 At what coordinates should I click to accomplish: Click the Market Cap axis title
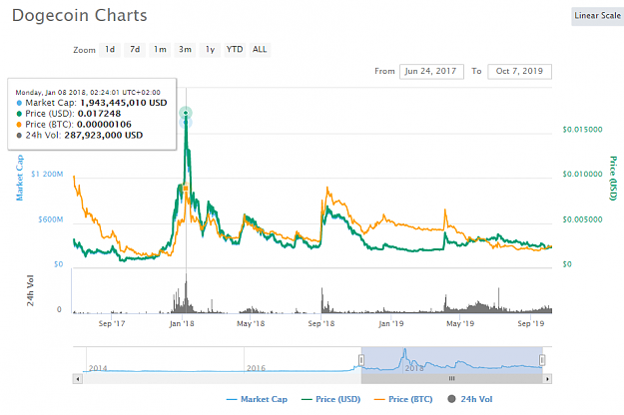[x=19, y=178]
